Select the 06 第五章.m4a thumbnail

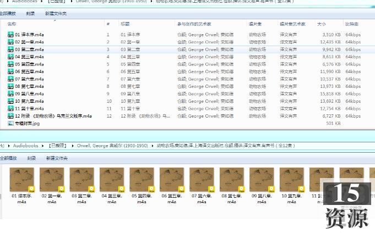click(172, 180)
